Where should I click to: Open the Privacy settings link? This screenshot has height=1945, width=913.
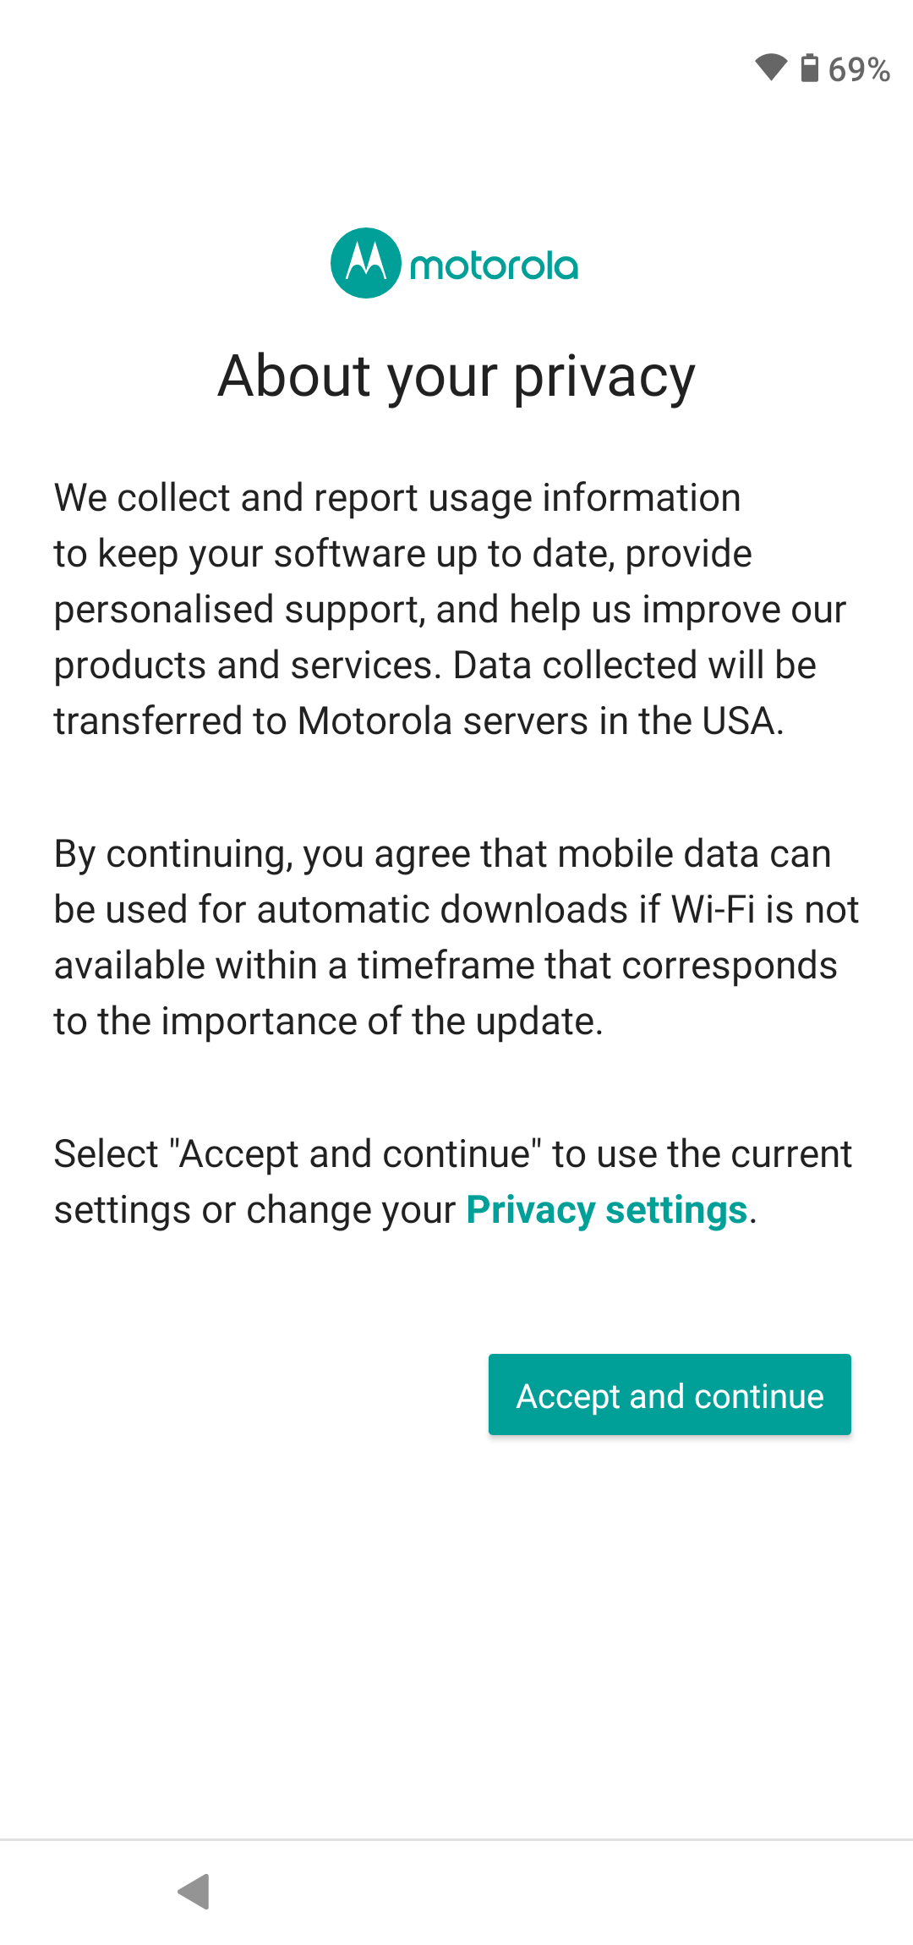(x=606, y=1210)
